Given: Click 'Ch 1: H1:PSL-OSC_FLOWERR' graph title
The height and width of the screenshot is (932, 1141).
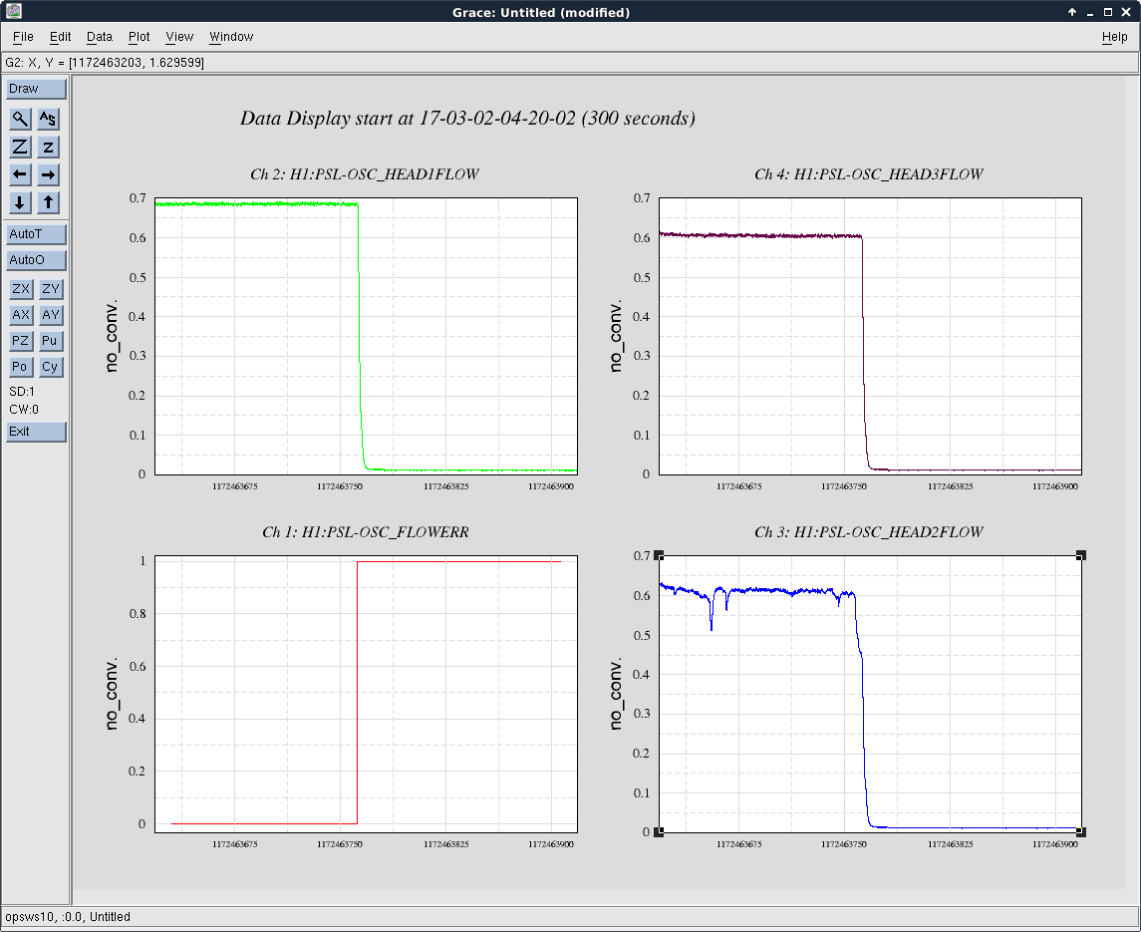Looking at the screenshot, I should coord(366,532).
